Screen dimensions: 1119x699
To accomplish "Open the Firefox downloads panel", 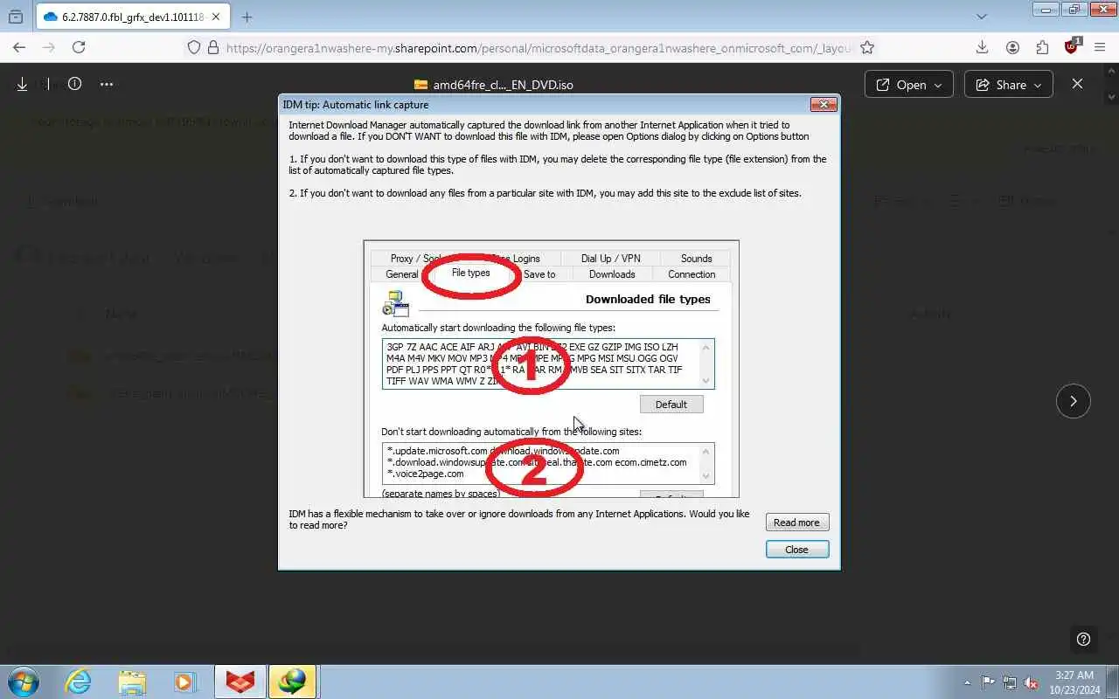I will point(982,47).
